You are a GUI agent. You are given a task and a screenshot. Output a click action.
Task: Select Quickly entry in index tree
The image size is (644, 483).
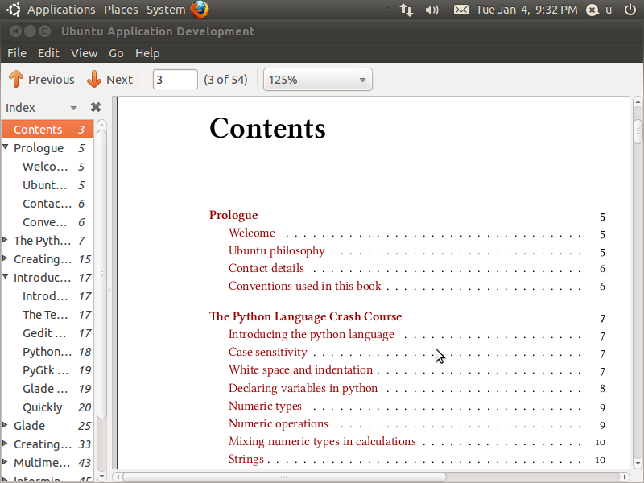tap(42, 407)
